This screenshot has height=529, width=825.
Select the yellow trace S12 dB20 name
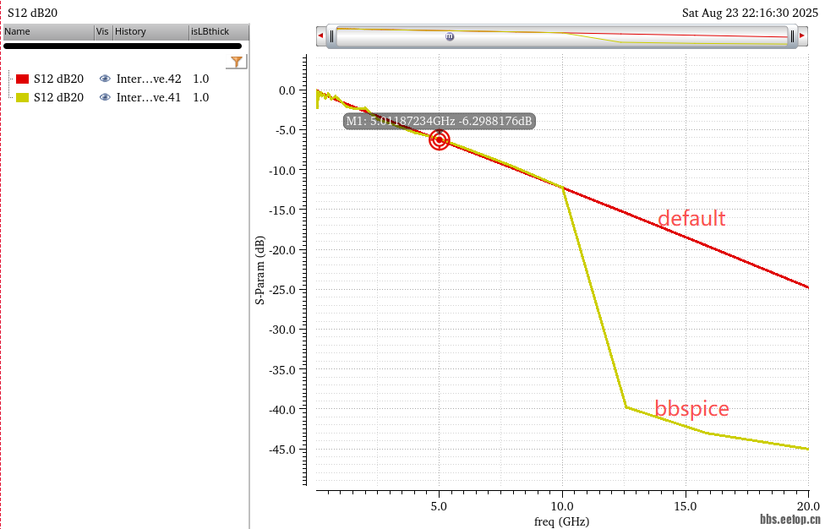tap(59, 97)
